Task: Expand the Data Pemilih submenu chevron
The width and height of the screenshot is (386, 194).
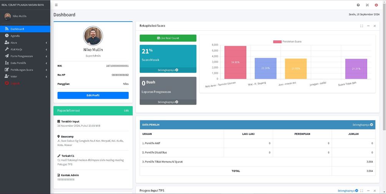Action: (x=46, y=63)
